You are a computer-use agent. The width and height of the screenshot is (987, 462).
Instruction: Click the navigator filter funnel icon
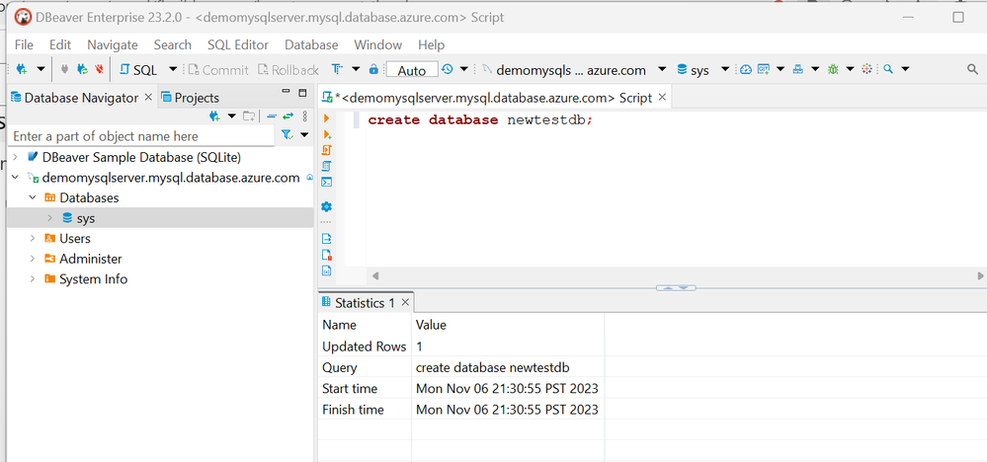(x=288, y=135)
